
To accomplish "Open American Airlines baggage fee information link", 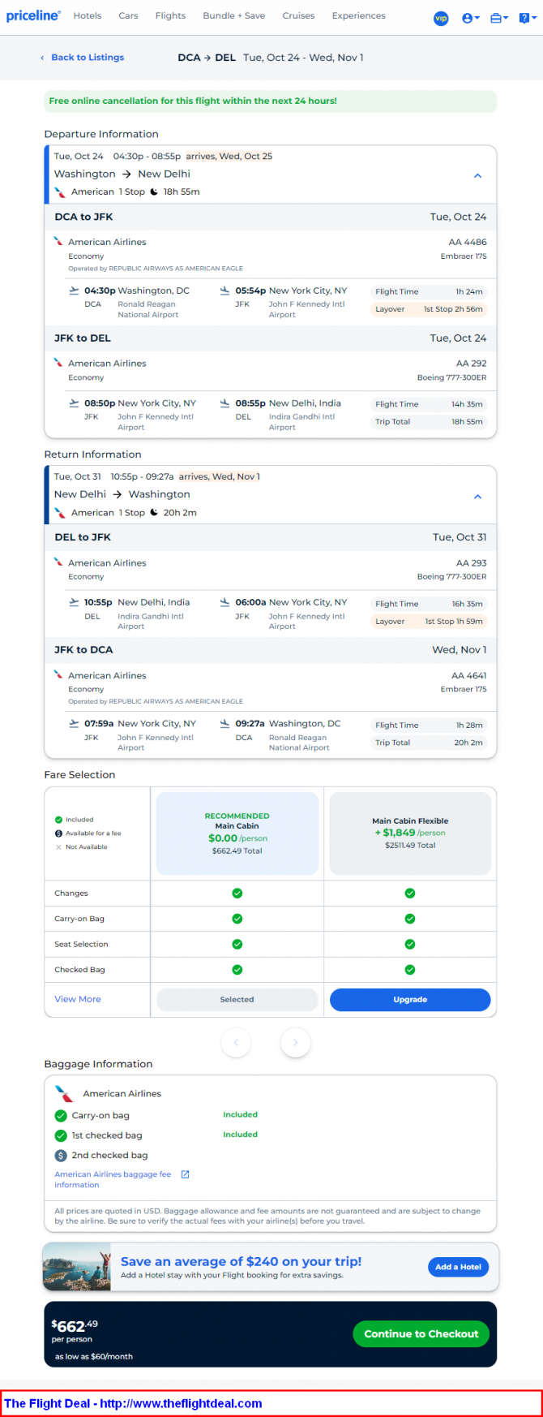I will coord(113,1180).
